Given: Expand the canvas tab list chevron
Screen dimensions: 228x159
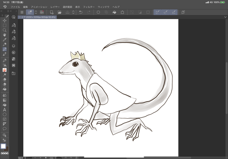Looking at the screenshot, I should click(225, 17).
